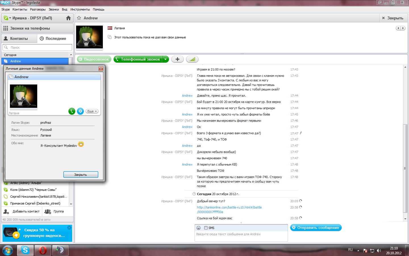Image resolution: width=409 pixels, height=256 pixels.
Task: Open the Разговоры menu
Action: (x=38, y=9)
